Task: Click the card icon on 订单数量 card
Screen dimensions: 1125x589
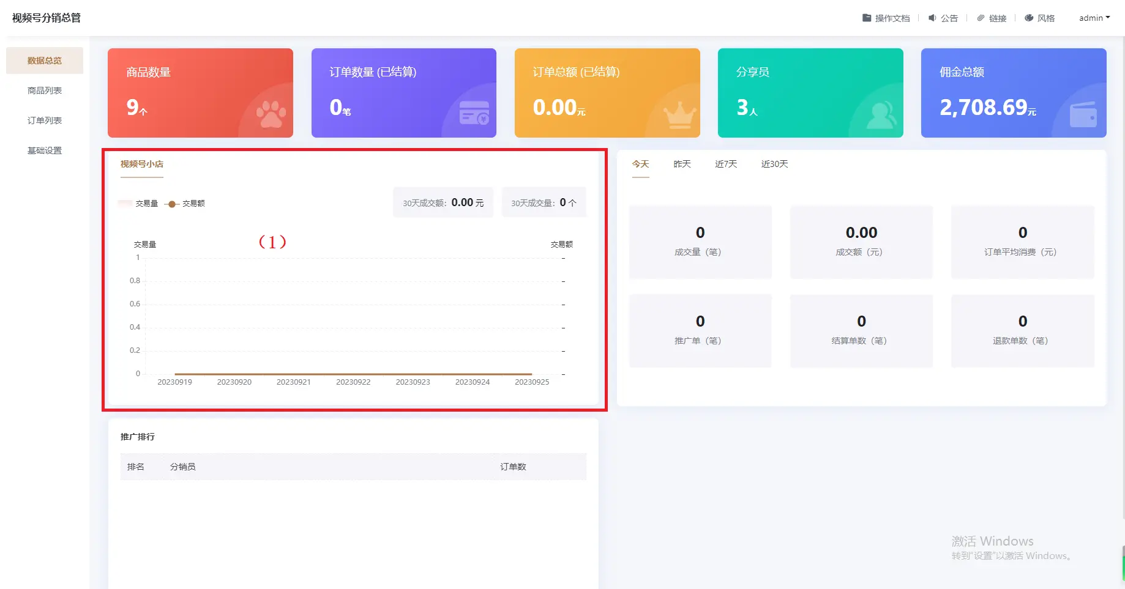Action: click(x=474, y=113)
